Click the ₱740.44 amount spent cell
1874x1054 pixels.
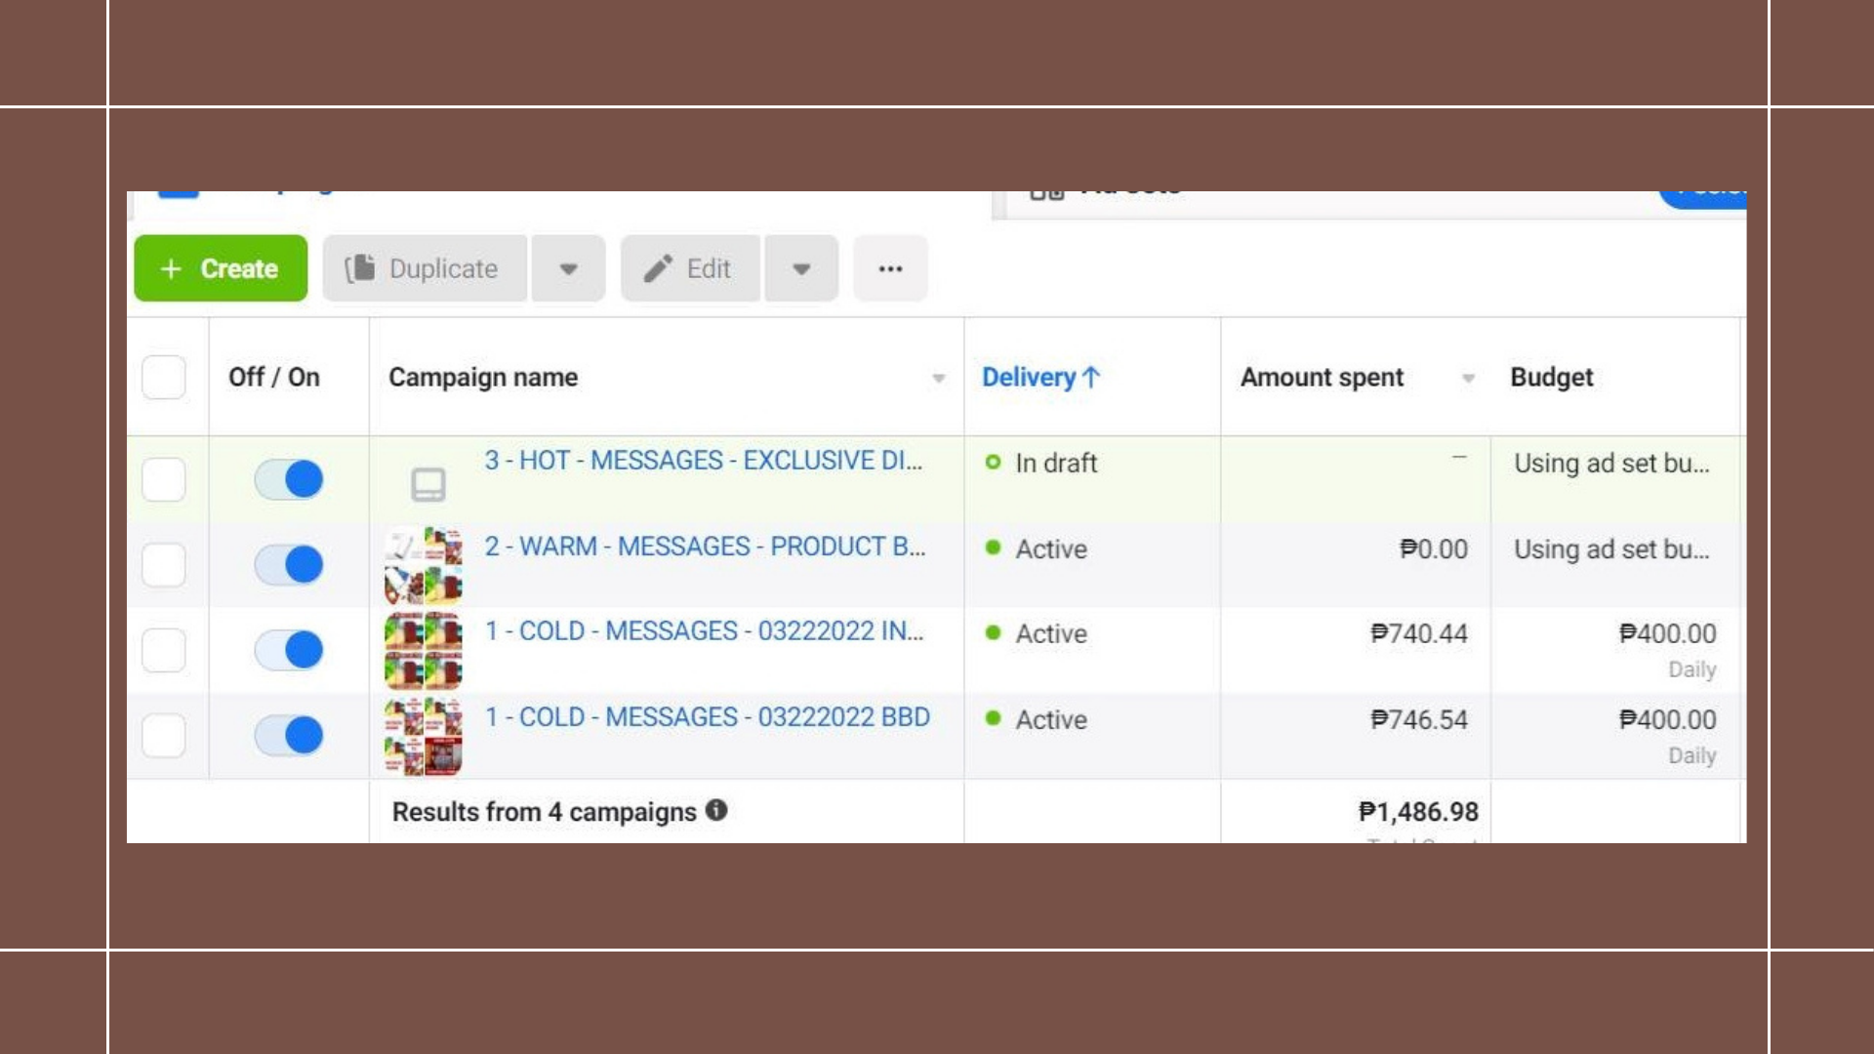pyautogui.click(x=1419, y=634)
